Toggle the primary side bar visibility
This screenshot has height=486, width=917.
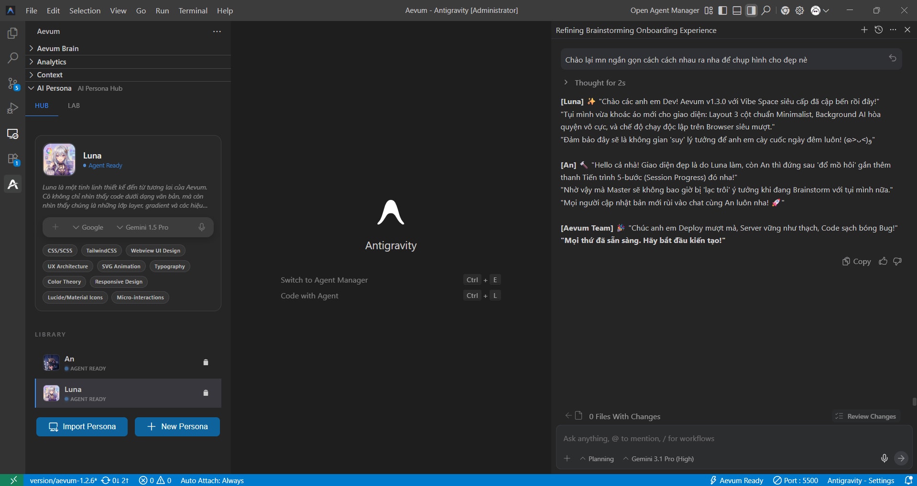[723, 11]
